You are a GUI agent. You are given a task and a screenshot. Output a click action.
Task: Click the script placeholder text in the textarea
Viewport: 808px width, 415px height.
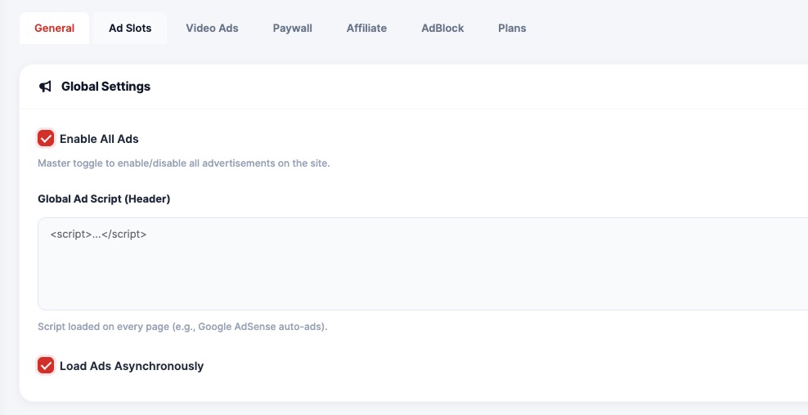click(98, 234)
